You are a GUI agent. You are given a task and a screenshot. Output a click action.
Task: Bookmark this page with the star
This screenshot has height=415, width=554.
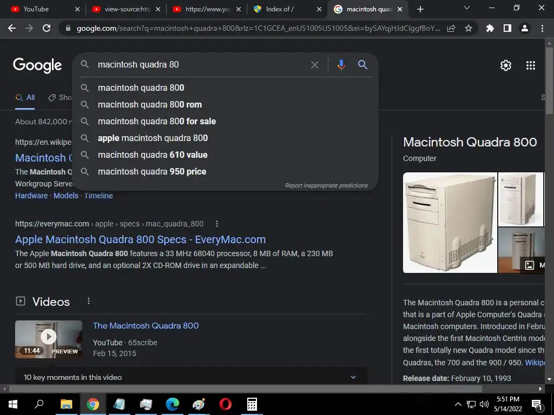click(x=468, y=28)
